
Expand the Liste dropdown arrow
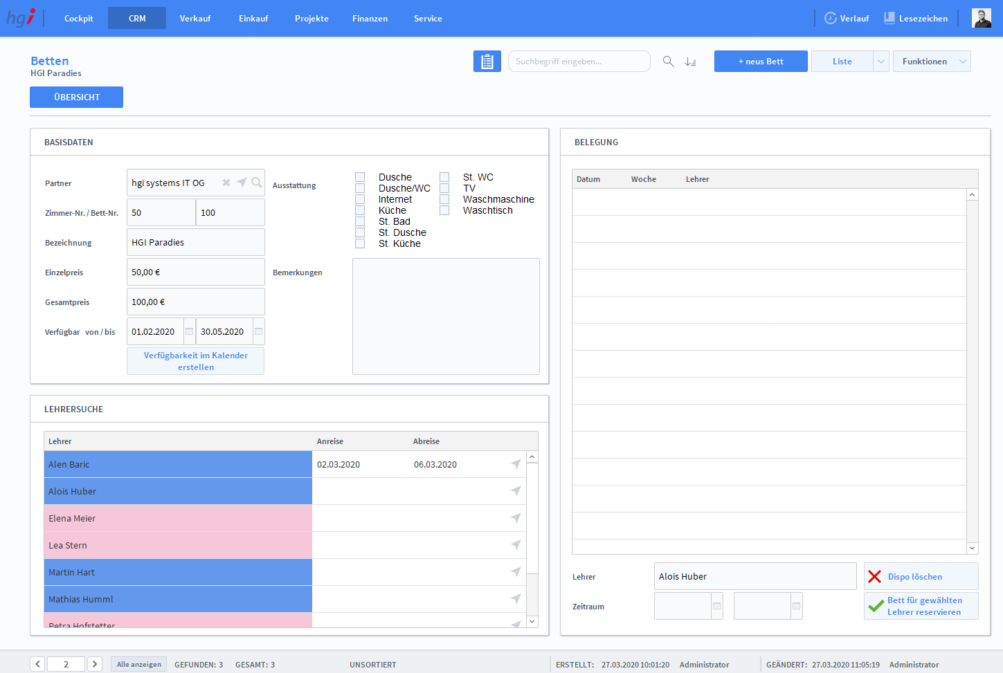(880, 62)
